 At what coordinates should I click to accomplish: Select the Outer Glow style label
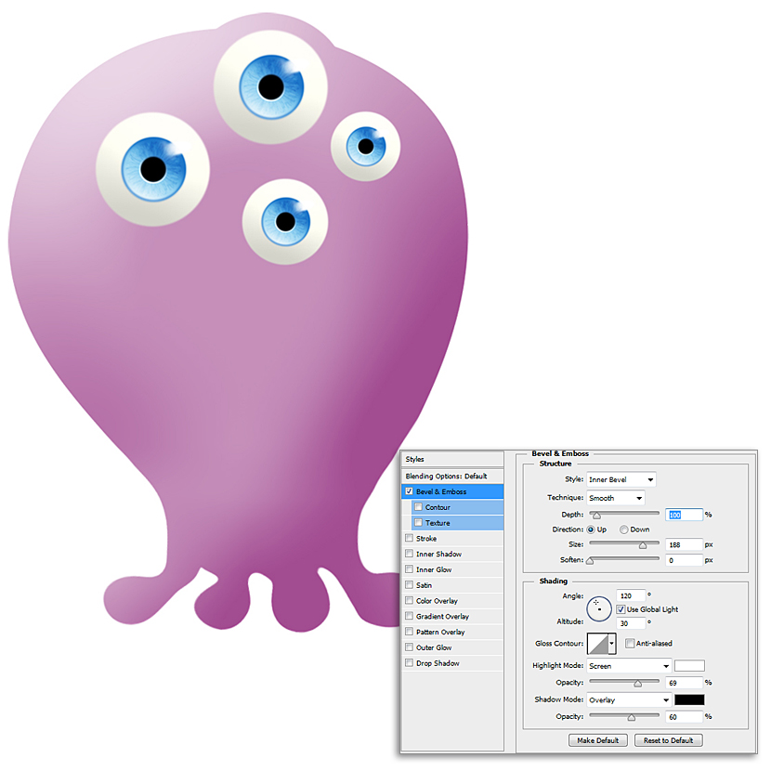click(434, 647)
